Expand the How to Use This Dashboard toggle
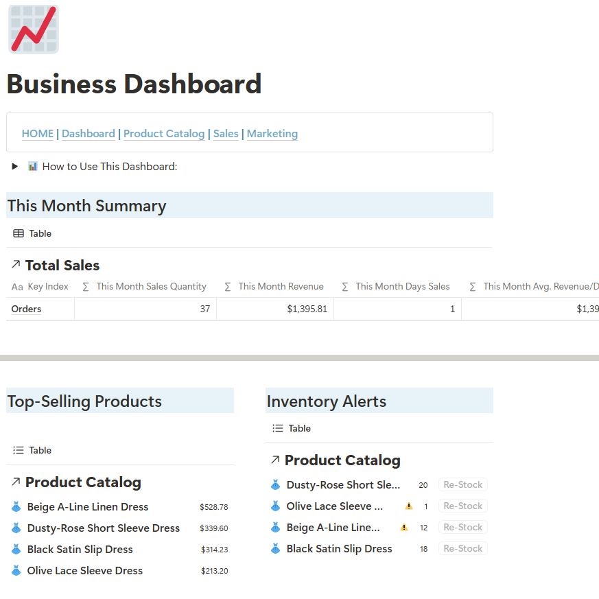 14,167
